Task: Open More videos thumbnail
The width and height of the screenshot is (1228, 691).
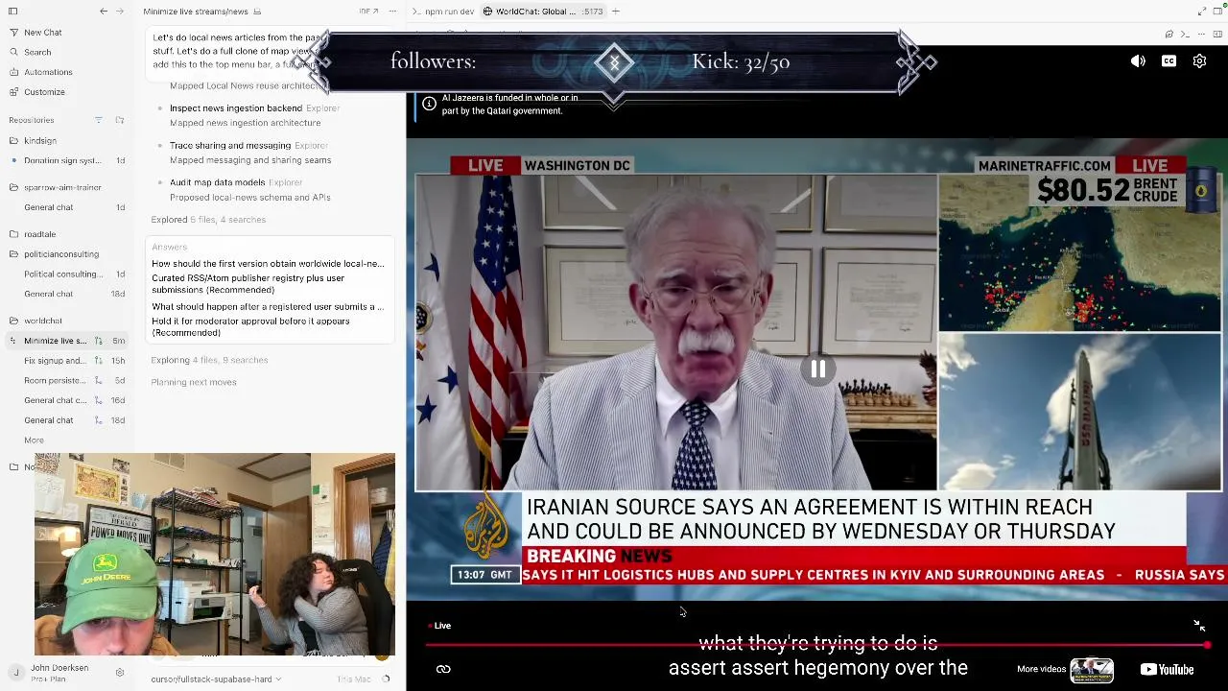Action: (x=1092, y=669)
